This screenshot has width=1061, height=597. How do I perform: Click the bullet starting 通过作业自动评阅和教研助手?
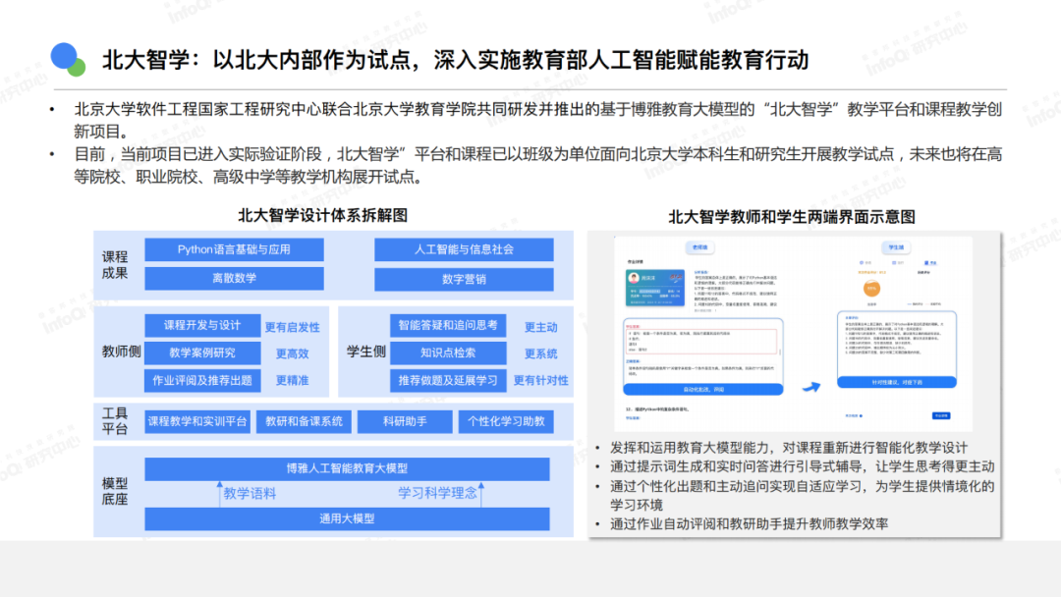click(x=749, y=523)
